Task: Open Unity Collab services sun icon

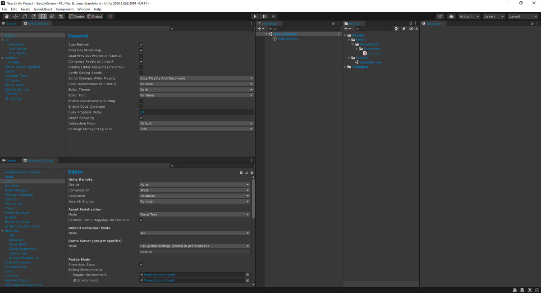Action: (440, 16)
